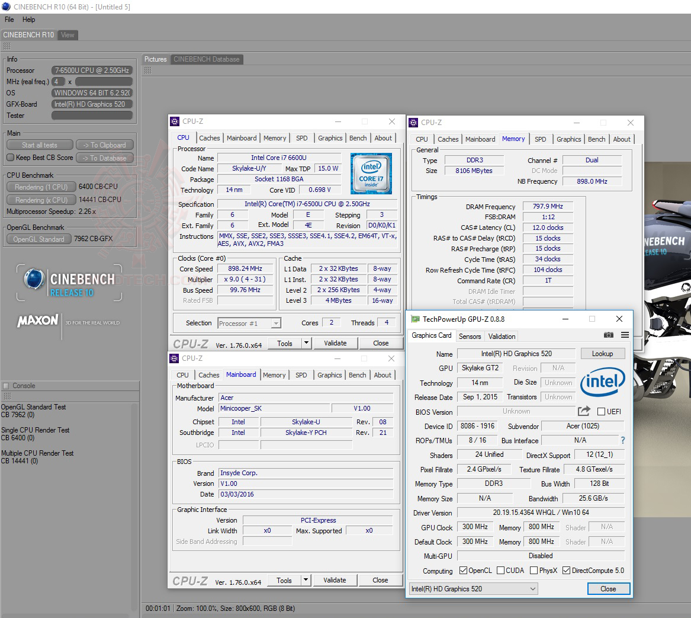The width and height of the screenshot is (691, 618).
Task: Toggle the UEFI checkbox in GPU-Z
Action: tap(601, 412)
